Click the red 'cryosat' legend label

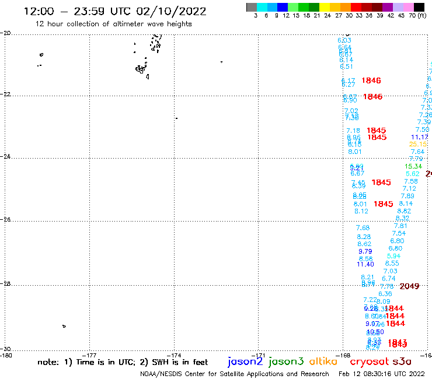tap(370, 362)
